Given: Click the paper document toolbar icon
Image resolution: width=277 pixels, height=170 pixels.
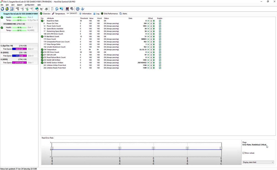Looking at the screenshot, I should coord(52,9).
